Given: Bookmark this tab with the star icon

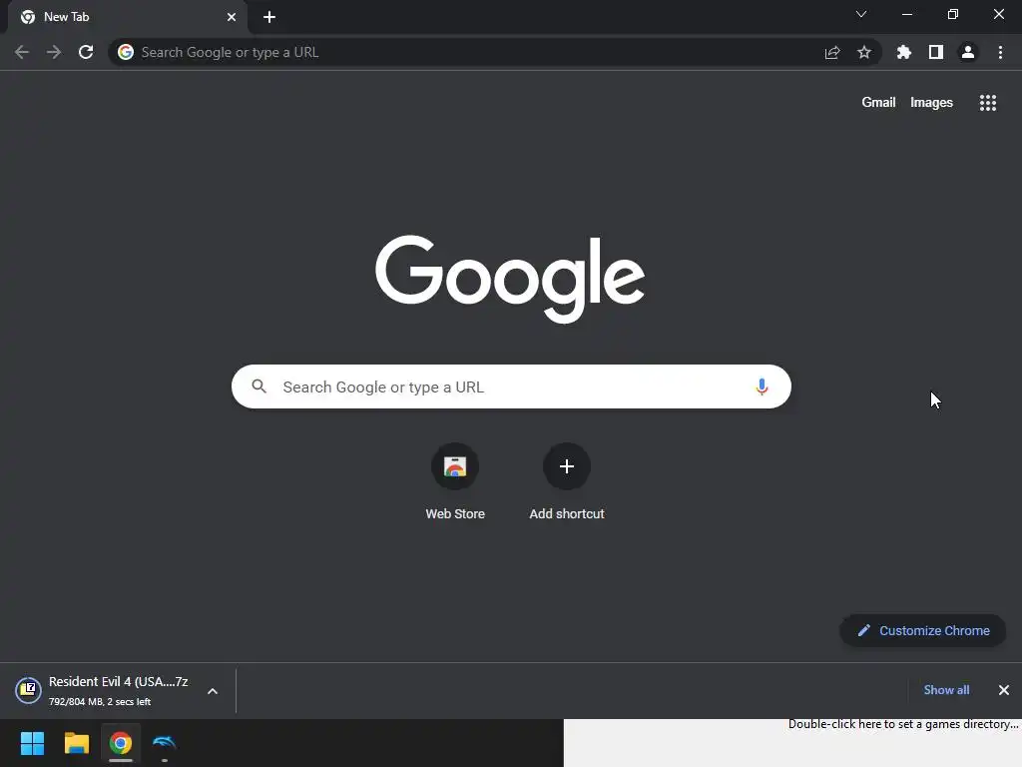Looking at the screenshot, I should (x=864, y=52).
